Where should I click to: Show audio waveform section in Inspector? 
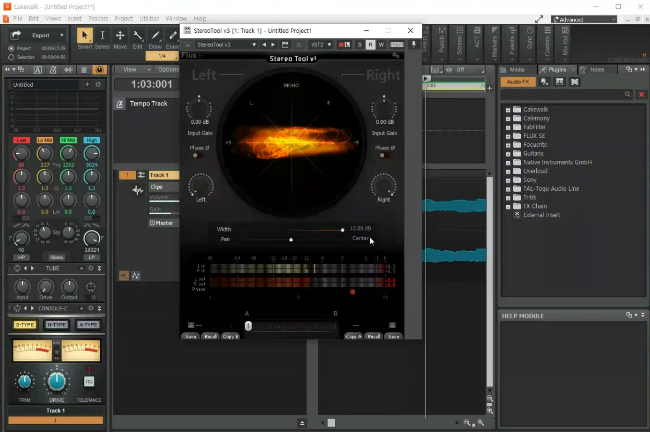69,69
